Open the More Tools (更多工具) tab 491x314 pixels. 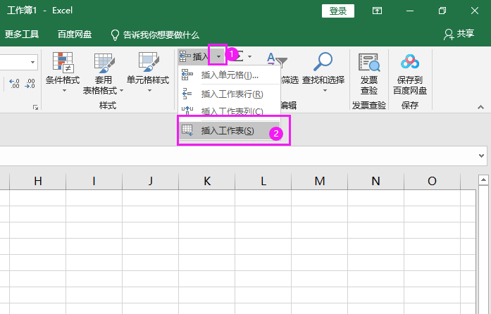[22, 34]
